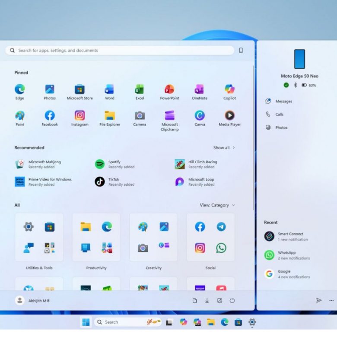Launch Photos from pinned apps
This screenshot has width=337, height=337.
(50, 92)
